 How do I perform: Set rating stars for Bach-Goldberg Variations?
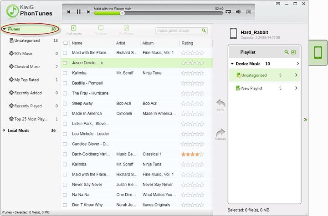192,154
